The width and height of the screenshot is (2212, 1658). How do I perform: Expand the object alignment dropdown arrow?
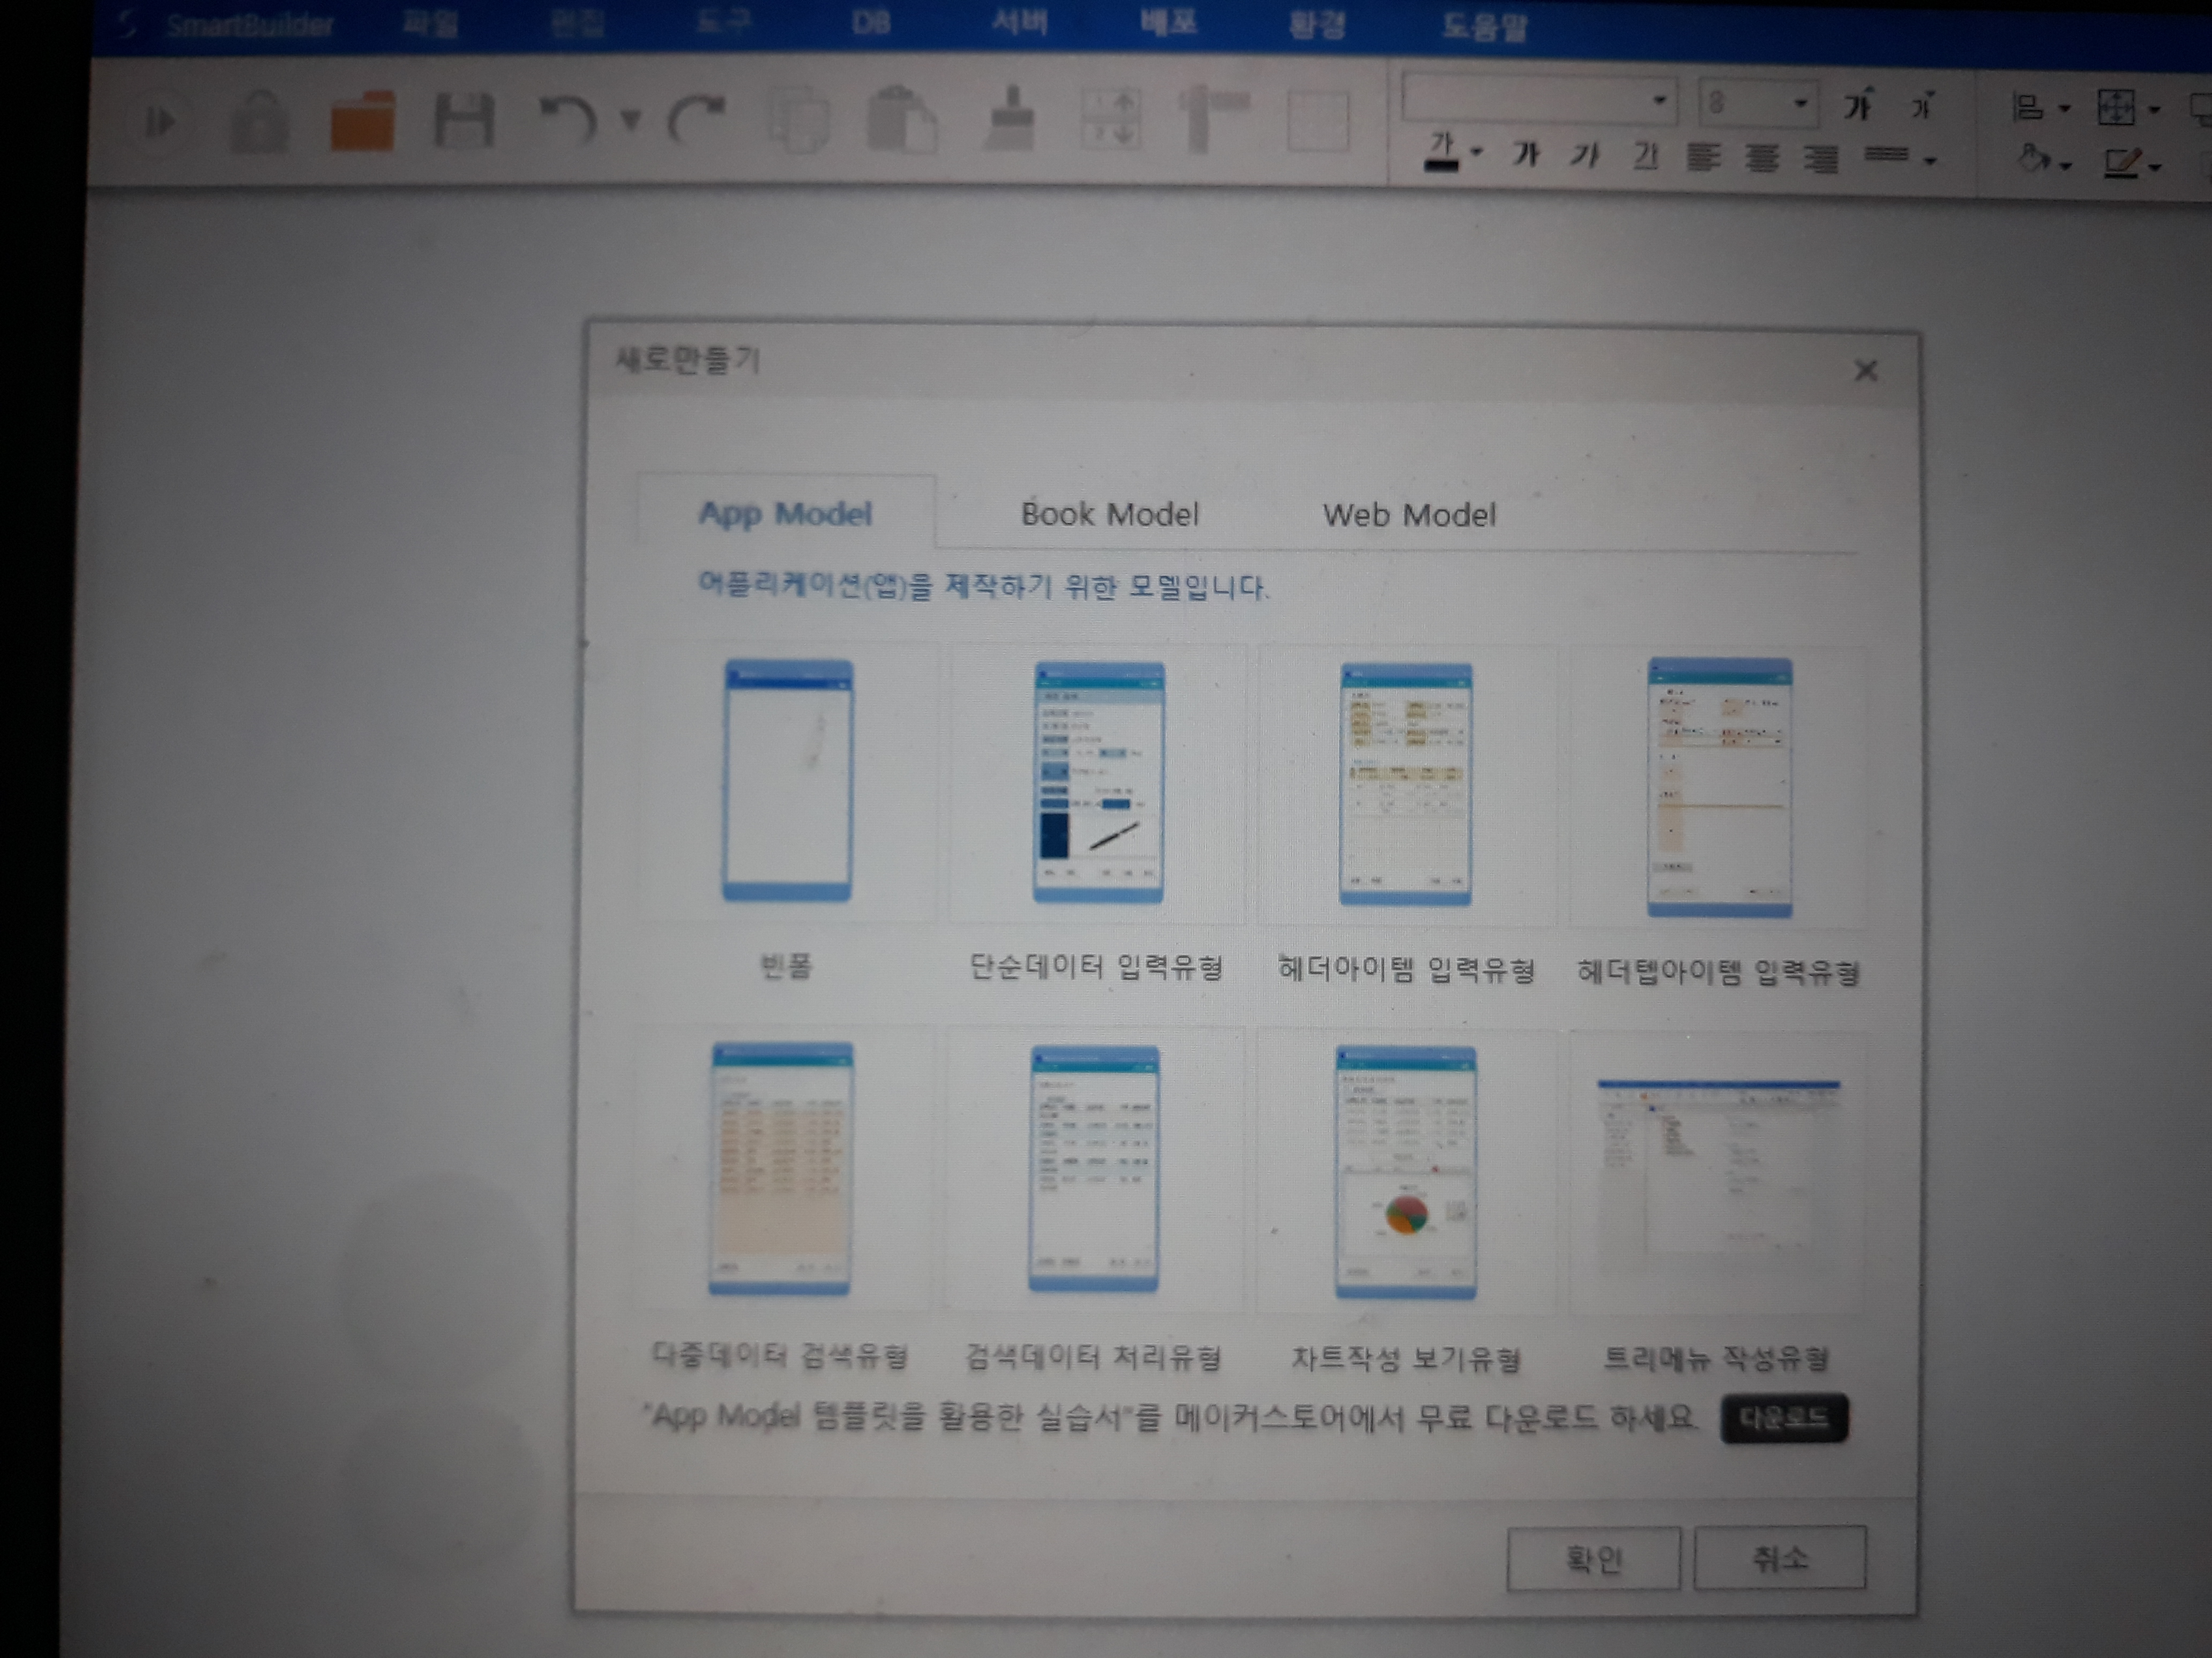(2065, 109)
